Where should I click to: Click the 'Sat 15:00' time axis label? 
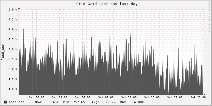pos(152,97)
